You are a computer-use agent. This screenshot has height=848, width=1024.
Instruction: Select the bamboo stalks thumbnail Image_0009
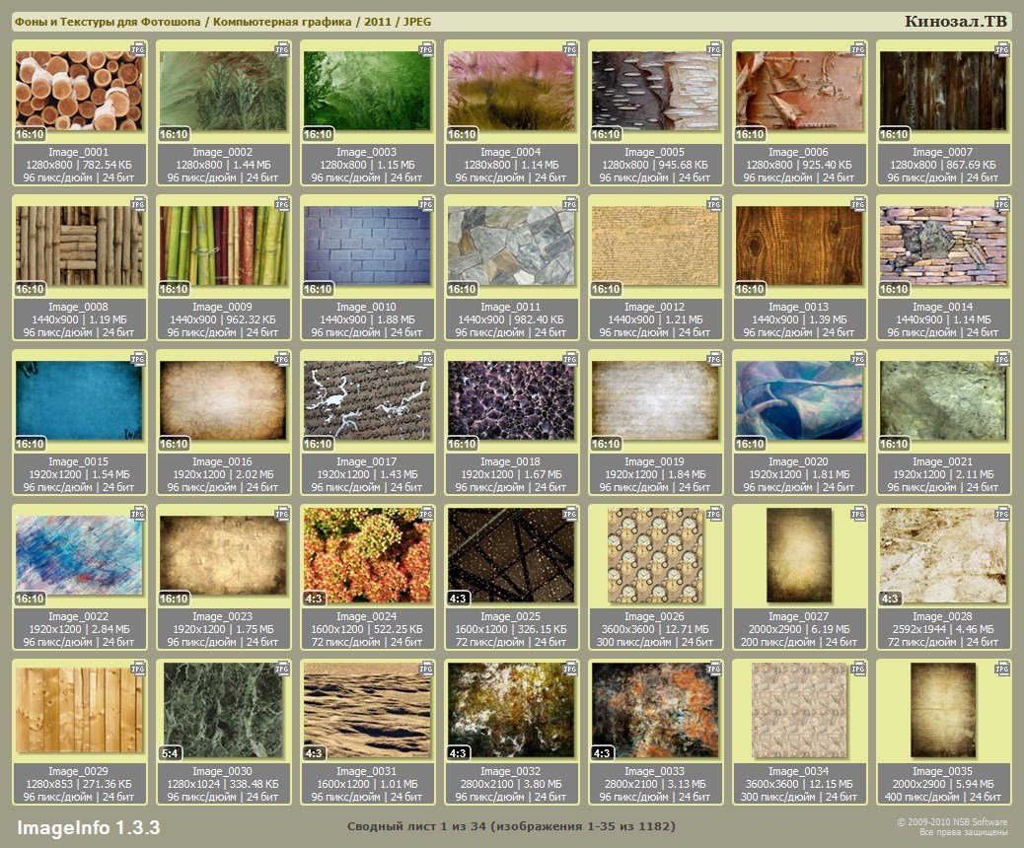coord(223,246)
